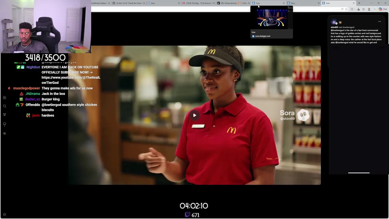Screen dimensions: 389x219
Task: Play the McDonald's Sora video
Action: tap(194, 115)
